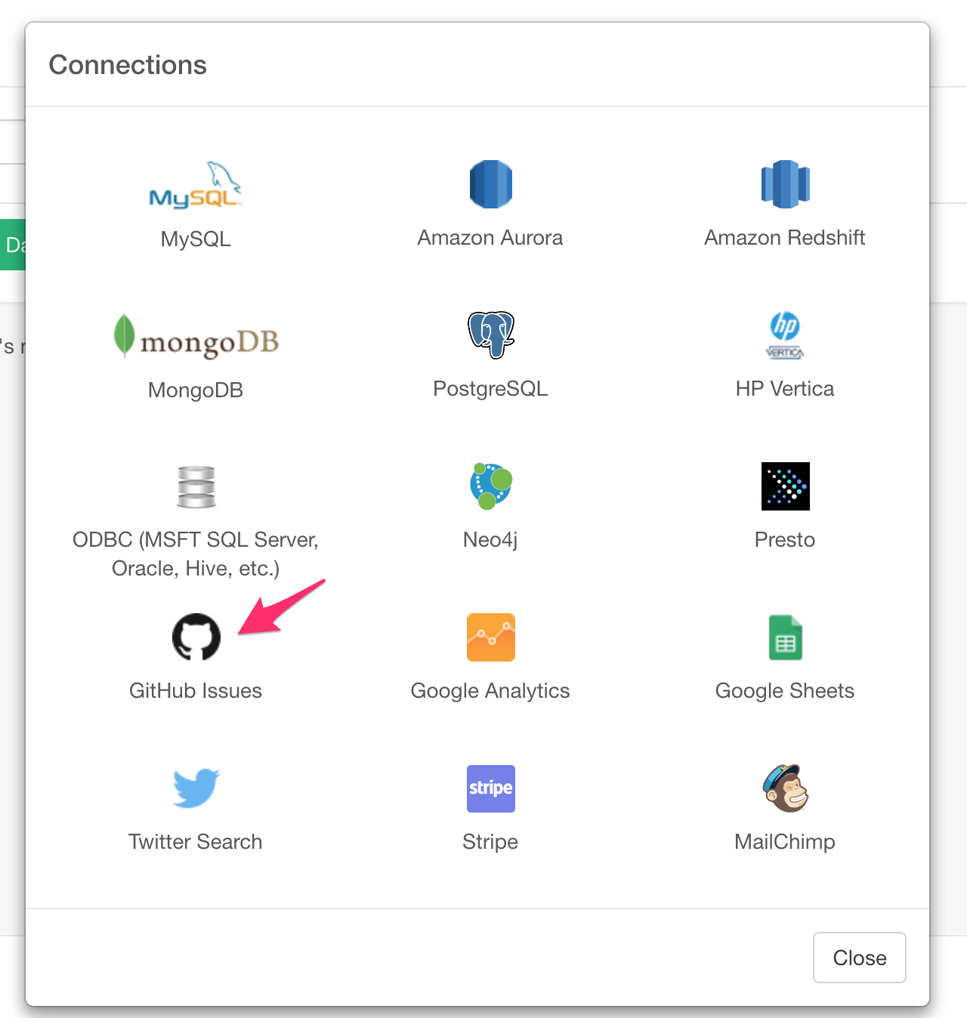Select the Google Analytics orange icon
Screen dimensions: 967x1018
491,637
